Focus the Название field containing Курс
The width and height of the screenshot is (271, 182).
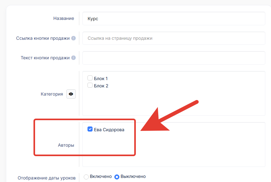tap(174, 19)
